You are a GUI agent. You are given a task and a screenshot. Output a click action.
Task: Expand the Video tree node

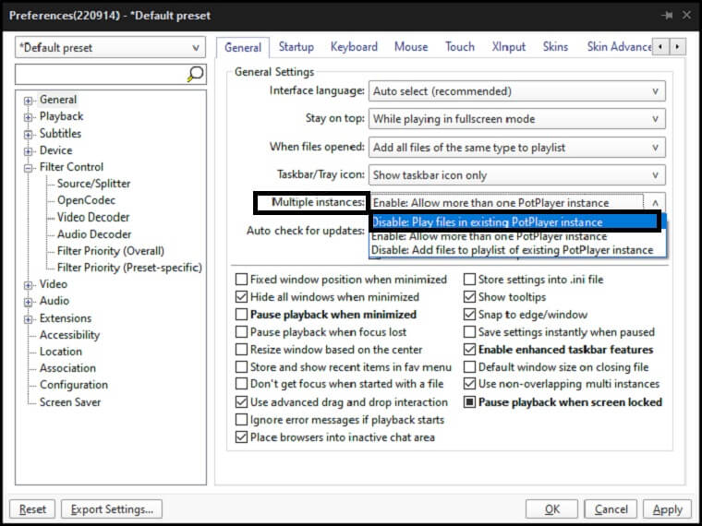tap(28, 285)
